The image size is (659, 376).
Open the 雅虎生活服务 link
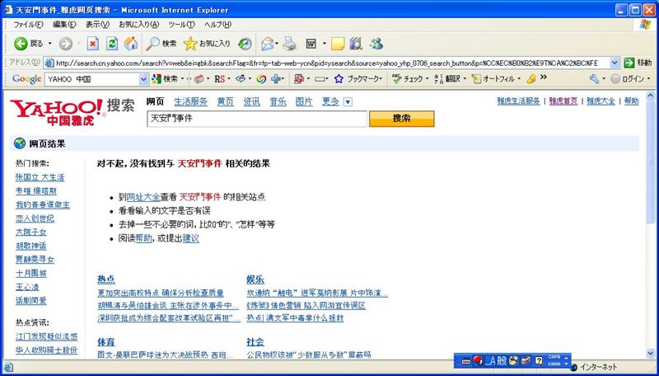point(518,101)
